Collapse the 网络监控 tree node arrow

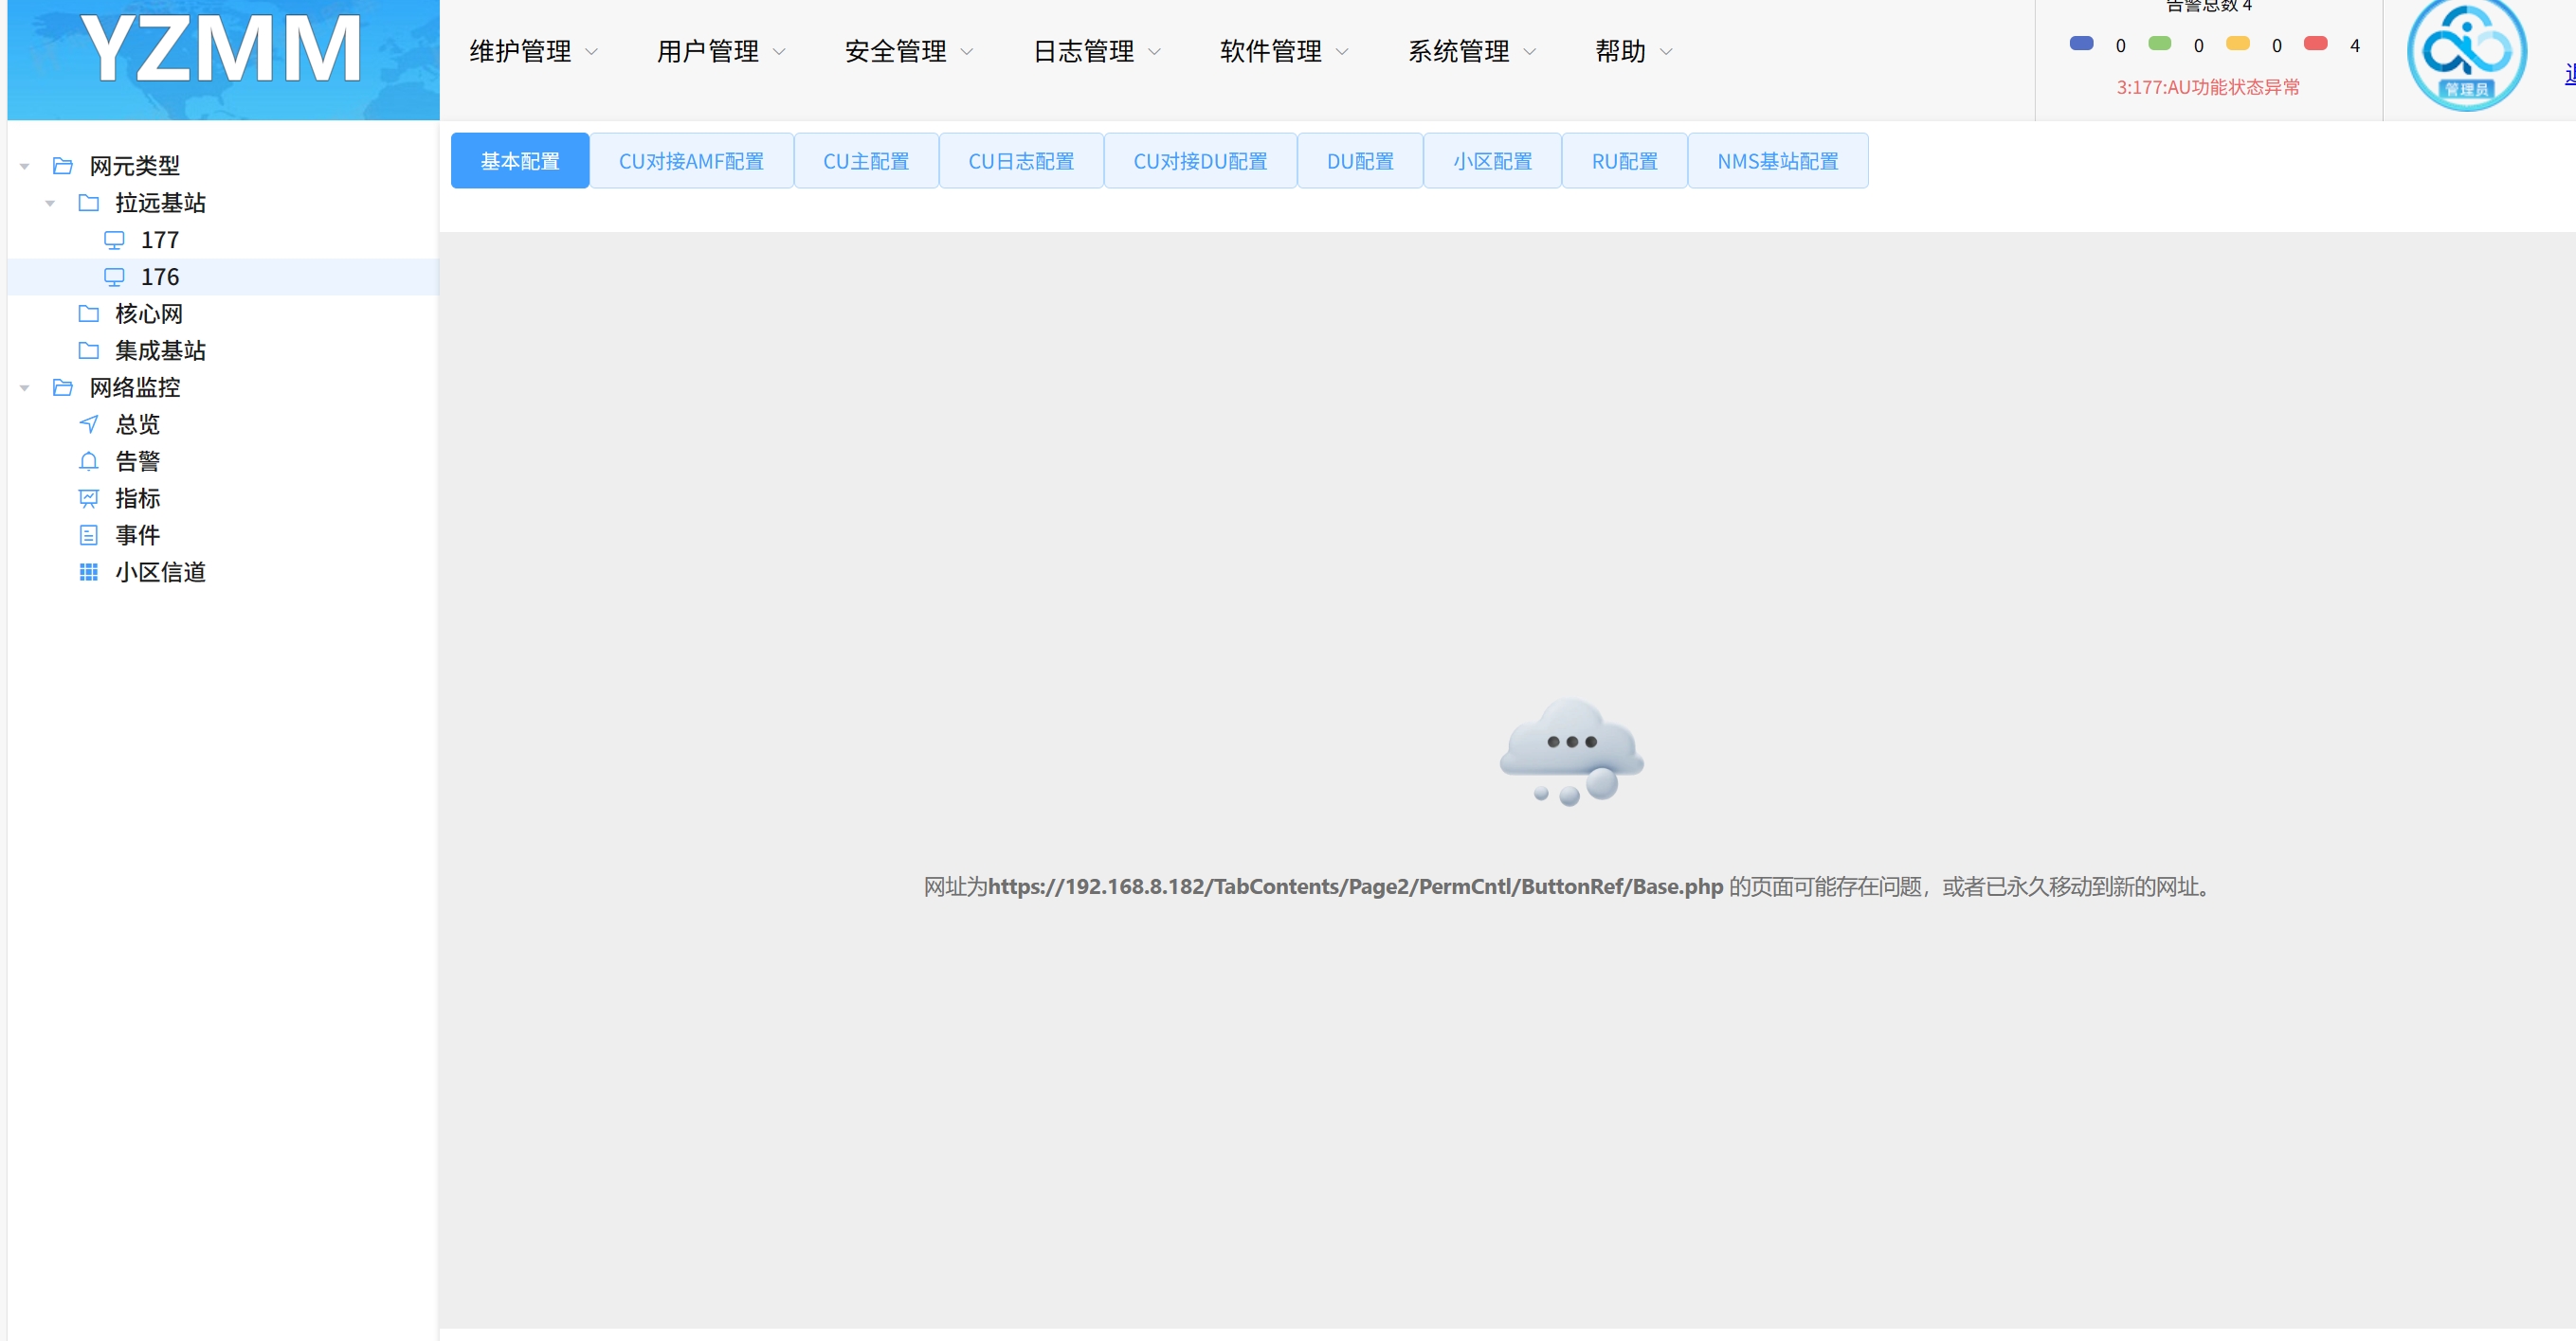25,388
